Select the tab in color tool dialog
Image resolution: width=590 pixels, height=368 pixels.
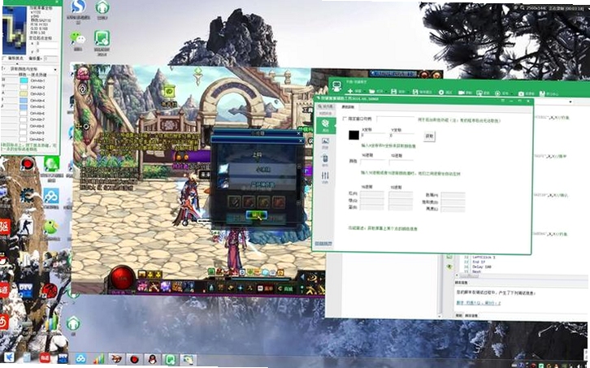tap(347, 107)
